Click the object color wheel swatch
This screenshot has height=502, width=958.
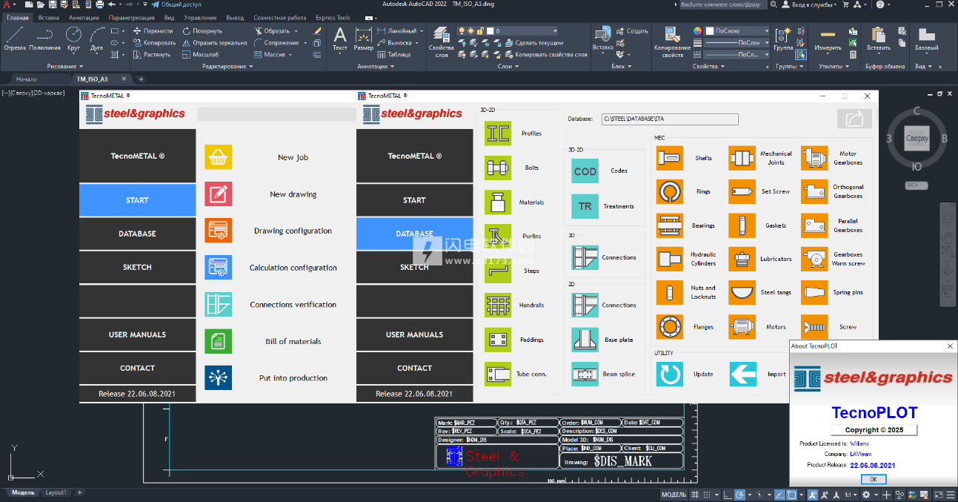[697, 31]
